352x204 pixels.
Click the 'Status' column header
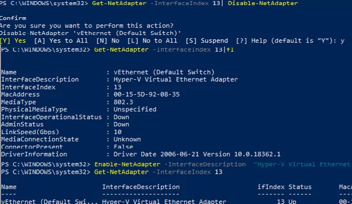pos(300,187)
